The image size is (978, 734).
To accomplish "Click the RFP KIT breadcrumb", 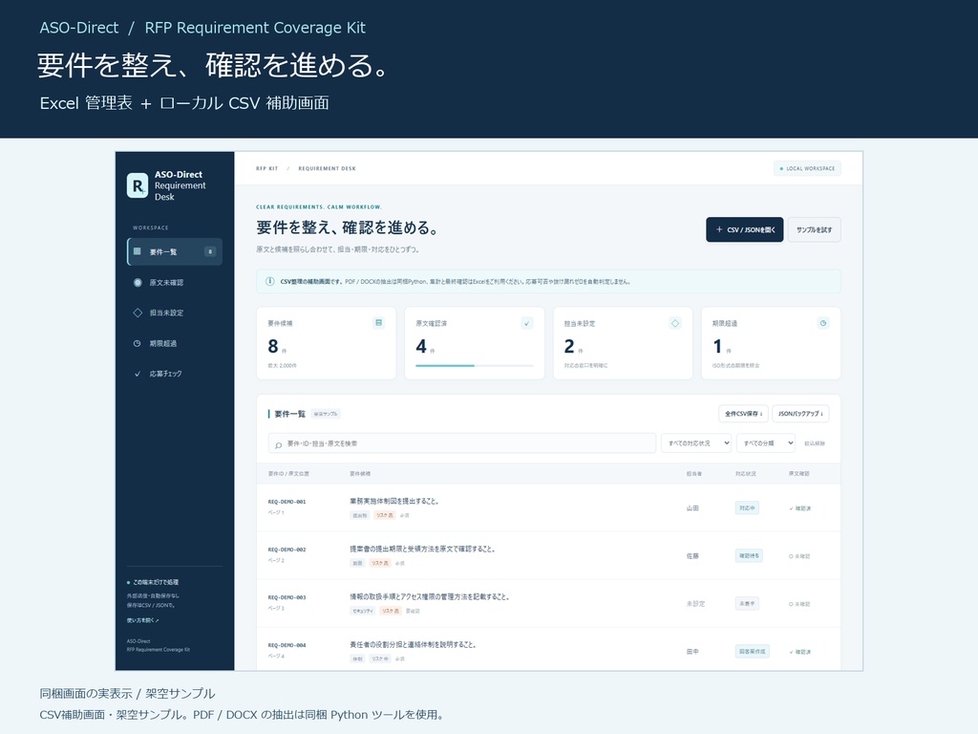I will (267, 168).
